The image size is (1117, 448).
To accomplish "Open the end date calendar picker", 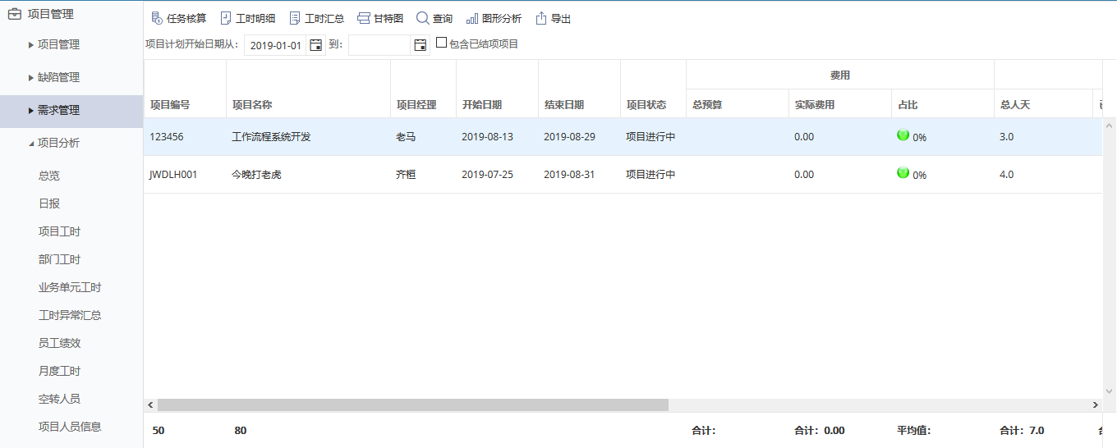I will 420,45.
